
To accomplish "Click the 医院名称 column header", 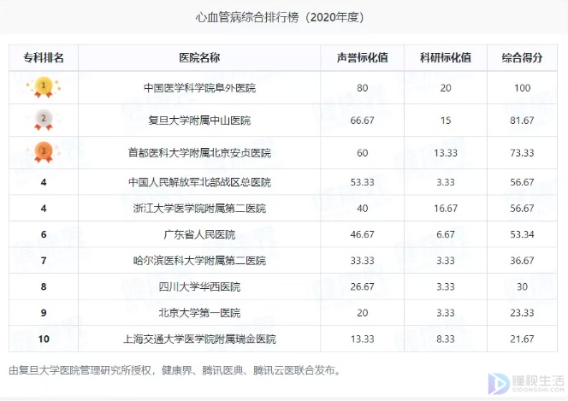I will [199, 57].
